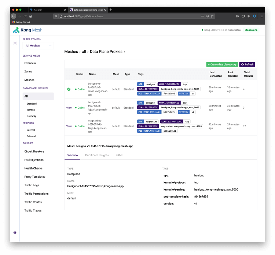Switch to the Certificate Insights tab

click(97, 155)
